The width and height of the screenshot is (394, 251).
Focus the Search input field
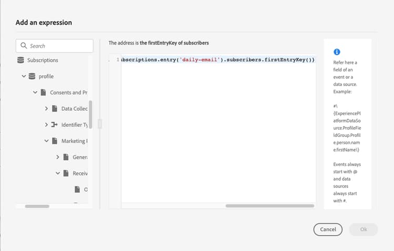55,46
